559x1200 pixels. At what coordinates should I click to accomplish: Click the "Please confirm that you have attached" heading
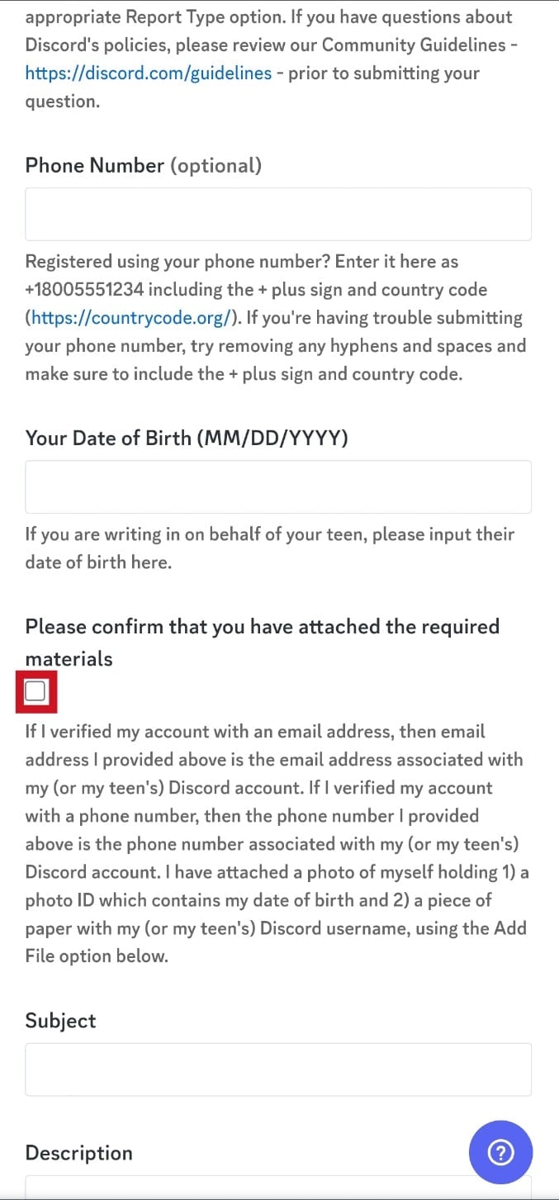(262, 627)
